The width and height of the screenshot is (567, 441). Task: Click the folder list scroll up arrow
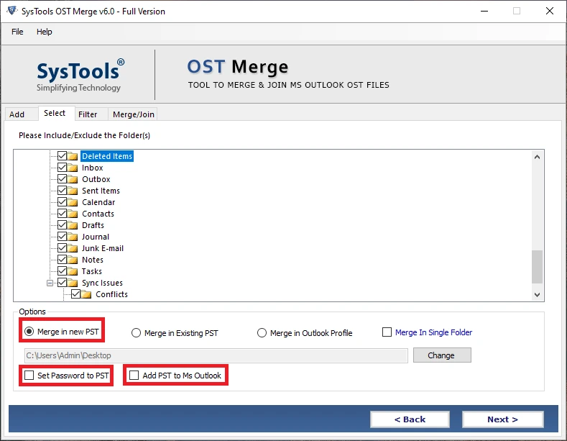pyautogui.click(x=537, y=157)
